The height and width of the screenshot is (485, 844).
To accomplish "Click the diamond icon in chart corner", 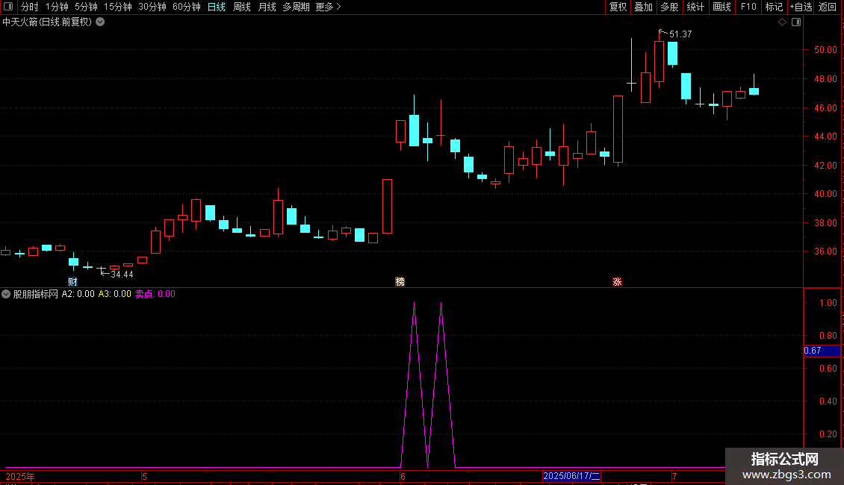I will pyautogui.click(x=782, y=22).
